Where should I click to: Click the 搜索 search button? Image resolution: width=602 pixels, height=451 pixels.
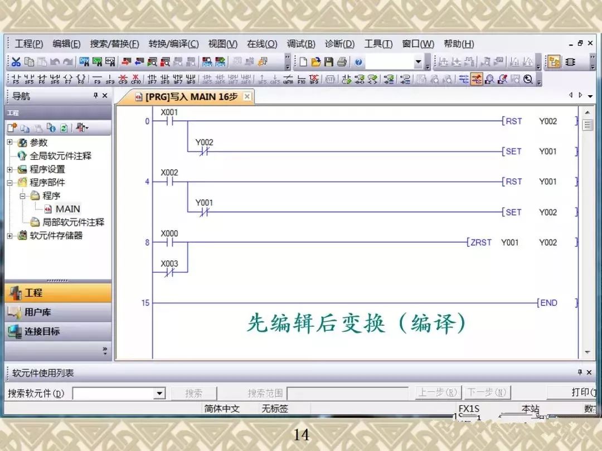pos(194,393)
